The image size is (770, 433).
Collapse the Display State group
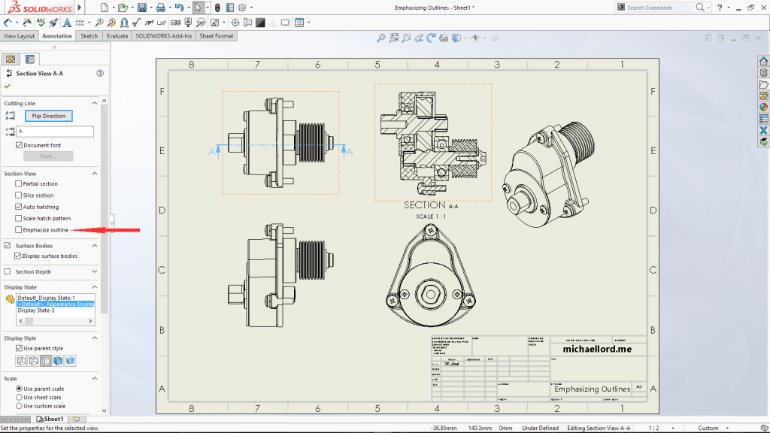95,287
